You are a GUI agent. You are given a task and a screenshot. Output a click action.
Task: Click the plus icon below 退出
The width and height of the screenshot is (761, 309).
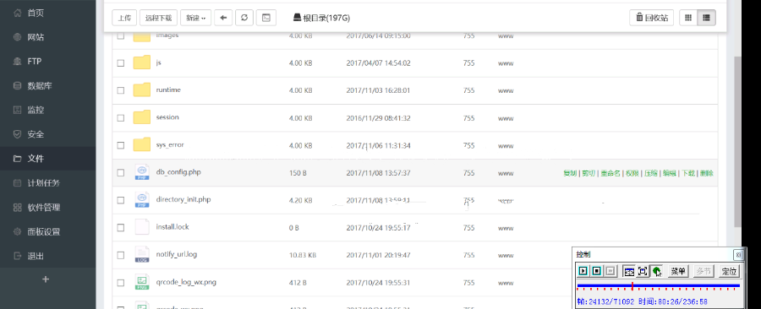coord(46,279)
